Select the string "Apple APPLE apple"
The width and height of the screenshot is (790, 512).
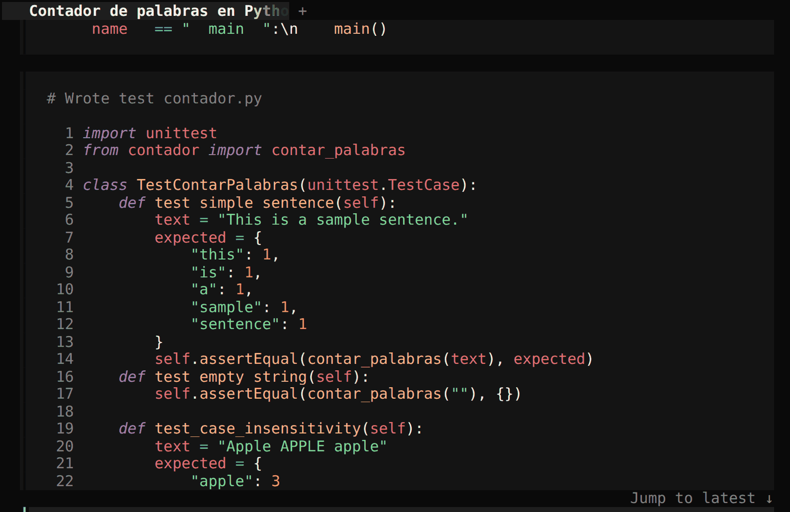302,446
